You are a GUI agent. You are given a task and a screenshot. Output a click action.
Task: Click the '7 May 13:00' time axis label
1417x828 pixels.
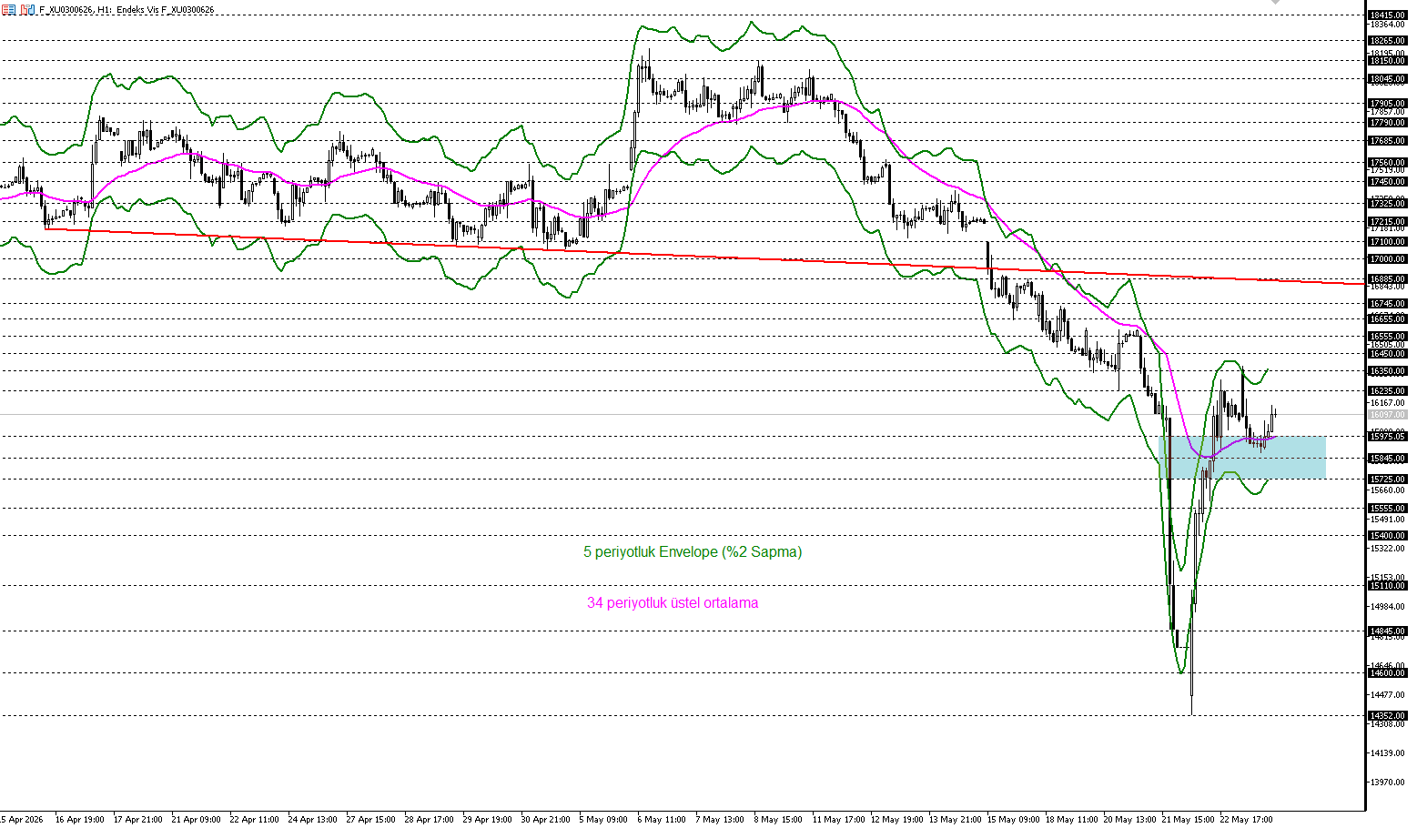click(720, 820)
